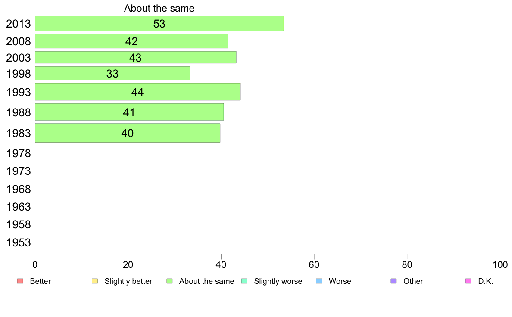Viewport: 512px width, 317px height.
Task: Select the 2003 bar showing 43
Action: point(135,57)
